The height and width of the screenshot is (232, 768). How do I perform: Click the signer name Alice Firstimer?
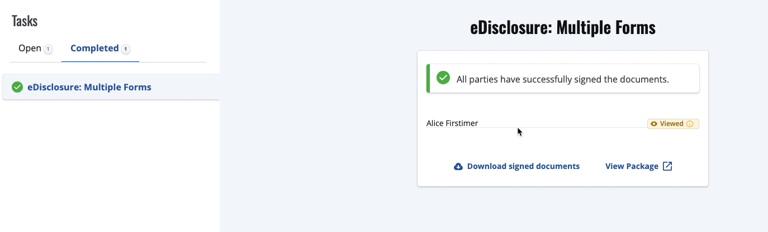click(x=452, y=123)
